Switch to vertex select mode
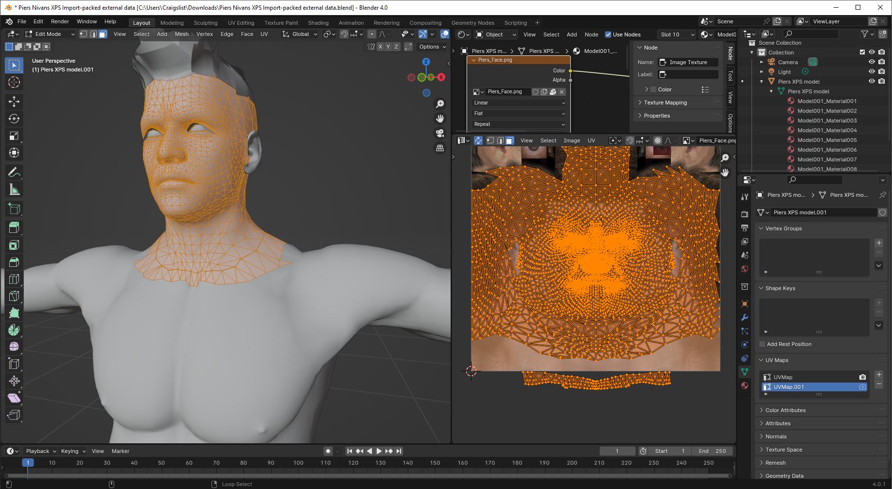 click(x=84, y=34)
